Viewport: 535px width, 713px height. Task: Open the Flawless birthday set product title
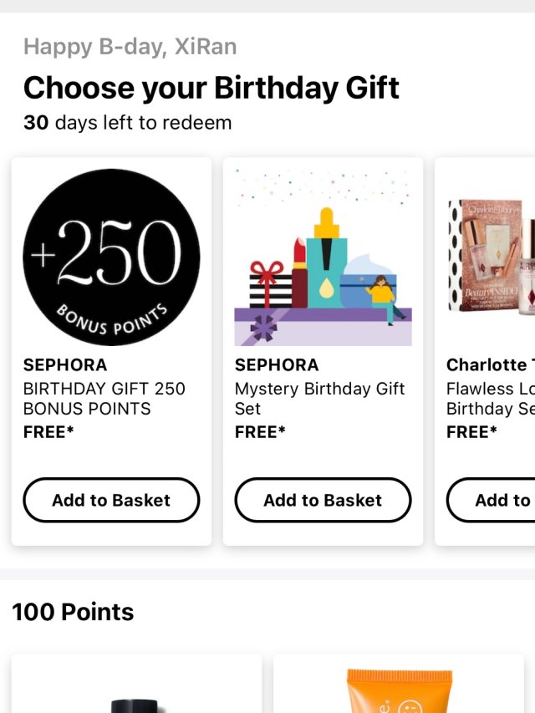pyautogui.click(x=491, y=399)
